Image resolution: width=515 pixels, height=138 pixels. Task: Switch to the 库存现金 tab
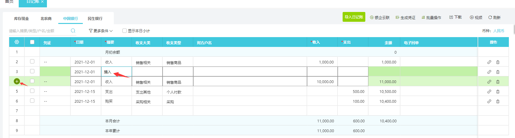[x=21, y=18]
